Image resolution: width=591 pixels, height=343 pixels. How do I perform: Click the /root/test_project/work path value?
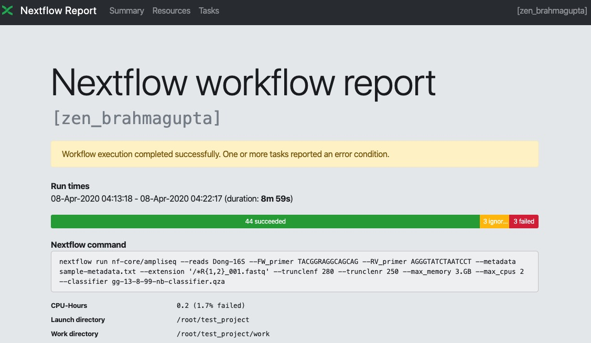(x=223, y=334)
